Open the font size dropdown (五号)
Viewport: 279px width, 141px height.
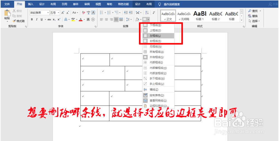(x=59, y=13)
